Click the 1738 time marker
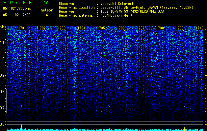The height and width of the screenshot is (131, 207). pyautogui.click(x=160, y=28)
